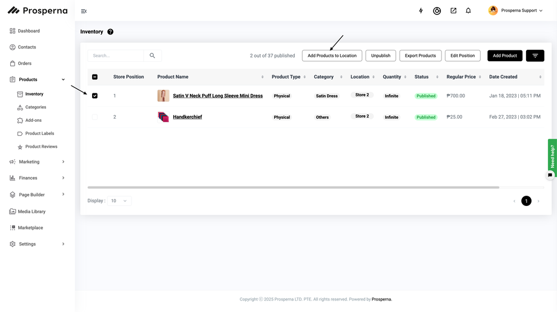
Task: Go to Categories in the sidebar
Action: 36,107
